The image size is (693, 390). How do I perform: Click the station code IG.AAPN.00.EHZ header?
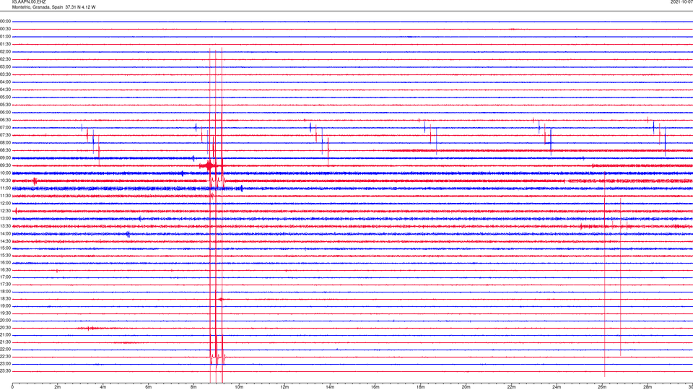click(x=29, y=2)
